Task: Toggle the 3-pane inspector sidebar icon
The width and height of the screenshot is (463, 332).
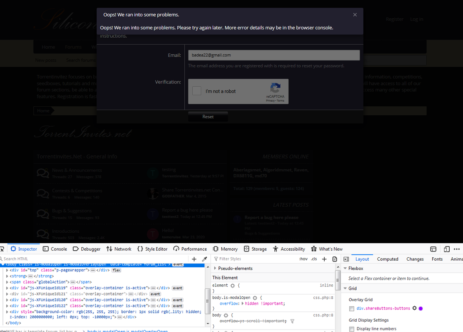Action: point(346,259)
